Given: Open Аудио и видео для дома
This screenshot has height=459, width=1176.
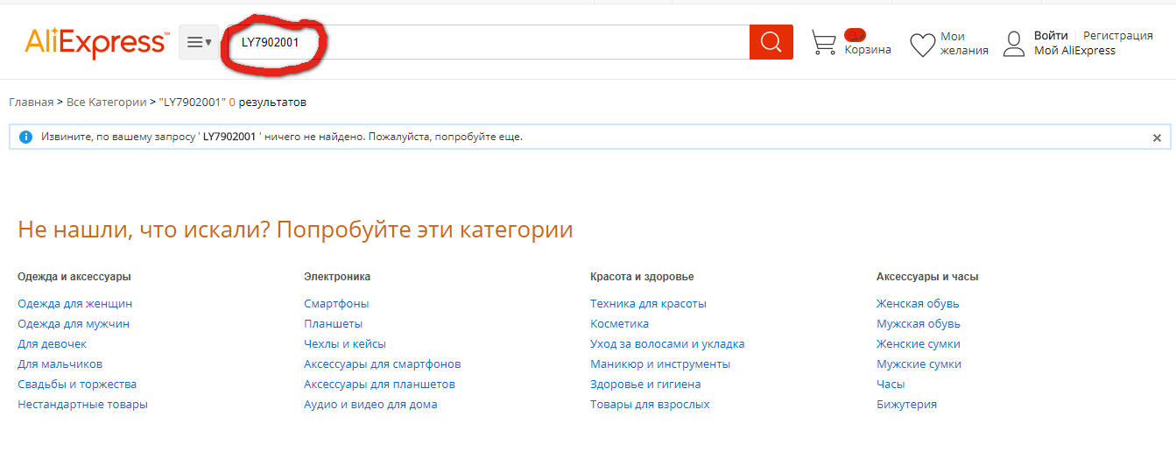Looking at the screenshot, I should pos(370,405).
